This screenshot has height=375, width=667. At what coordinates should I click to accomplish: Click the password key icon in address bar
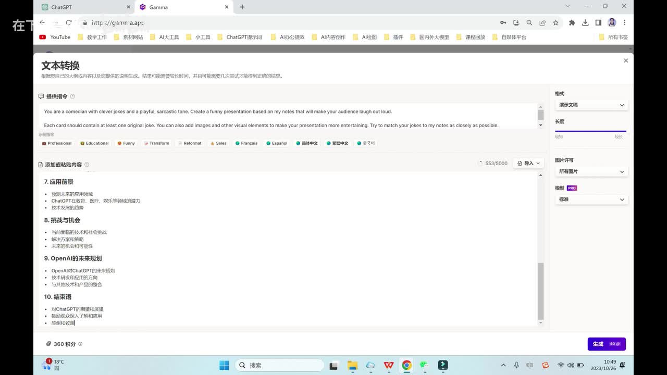click(503, 23)
